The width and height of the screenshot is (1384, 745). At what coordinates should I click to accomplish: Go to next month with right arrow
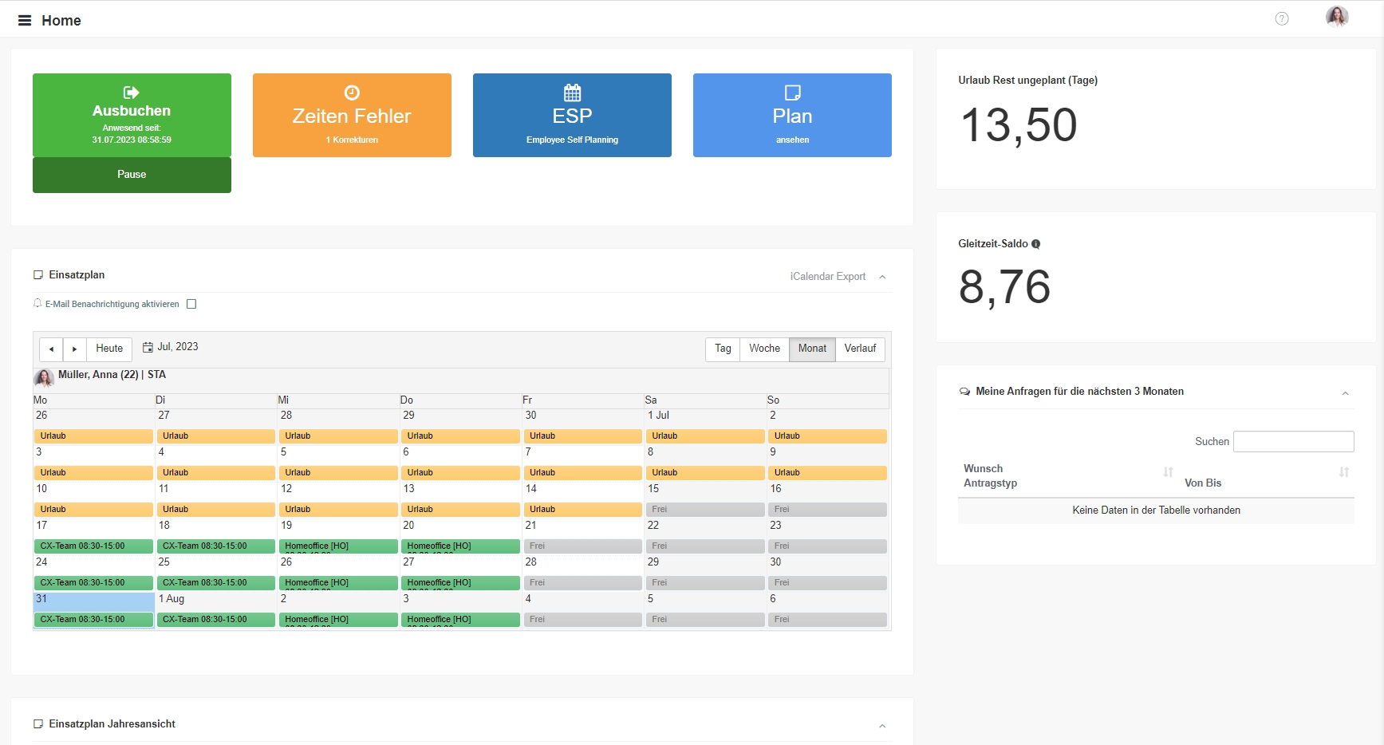point(75,349)
